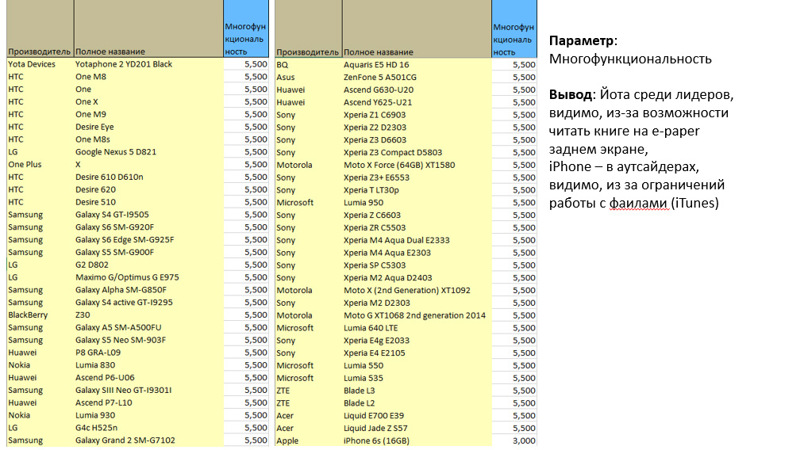Click left table Полное название header
Image resolution: width=804 pixels, height=450 pixels.
148,29
